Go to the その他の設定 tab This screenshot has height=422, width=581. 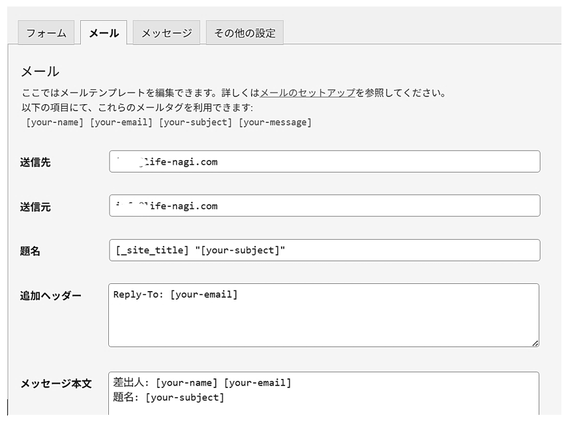coord(245,33)
